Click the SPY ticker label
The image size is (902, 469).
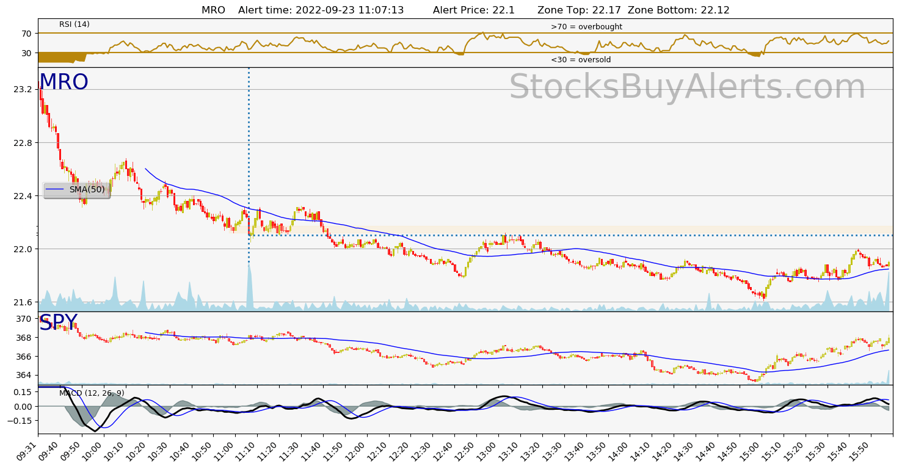pos(59,323)
